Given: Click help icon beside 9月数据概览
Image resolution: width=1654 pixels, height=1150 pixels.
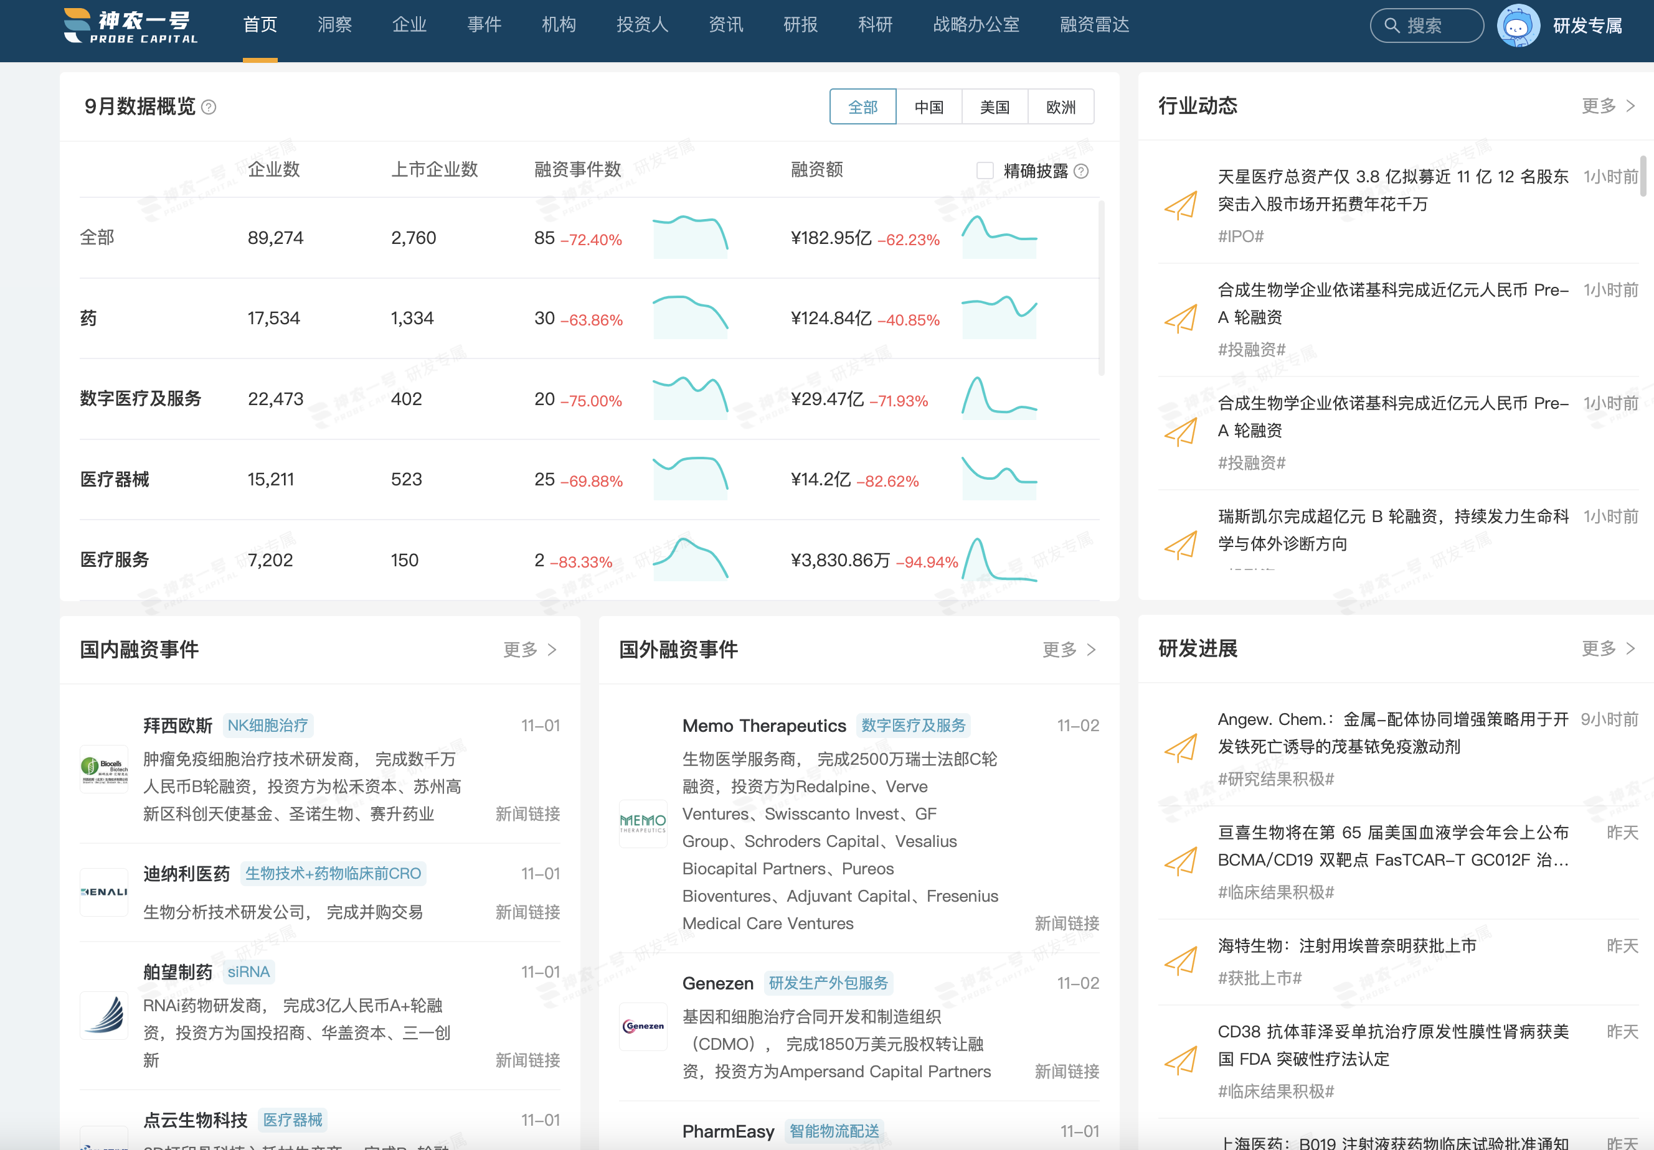Looking at the screenshot, I should 208,107.
